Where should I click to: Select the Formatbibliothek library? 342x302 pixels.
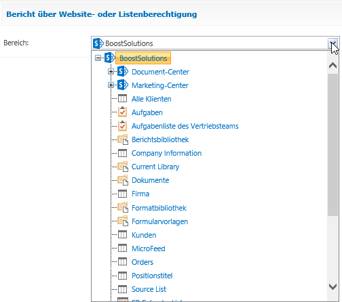tap(159, 208)
